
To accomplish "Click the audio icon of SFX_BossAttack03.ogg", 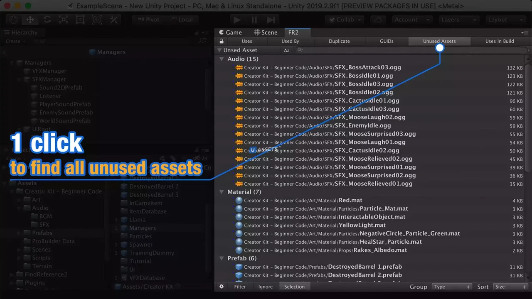I will [x=239, y=67].
